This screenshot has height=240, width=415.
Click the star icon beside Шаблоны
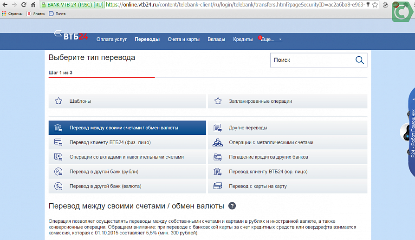click(x=58, y=101)
